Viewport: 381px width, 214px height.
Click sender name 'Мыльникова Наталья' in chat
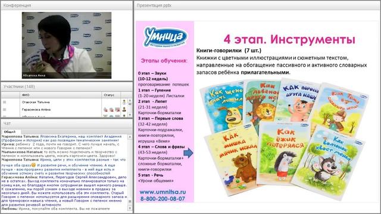[22, 152]
